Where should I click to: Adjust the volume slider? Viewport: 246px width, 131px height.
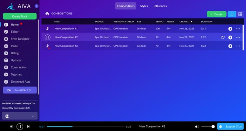(x=208, y=127)
